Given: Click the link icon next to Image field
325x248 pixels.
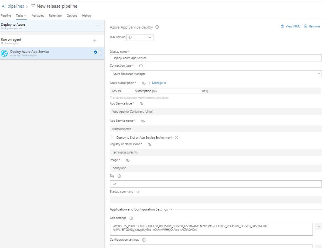Looking at the screenshot, I should coord(127,160).
